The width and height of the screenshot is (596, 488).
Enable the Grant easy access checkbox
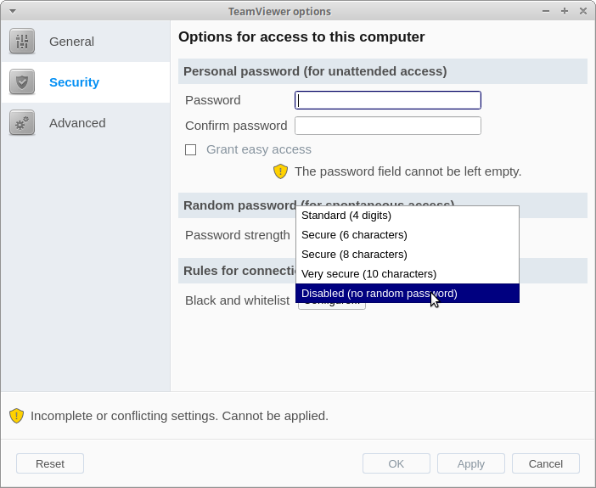[190, 149]
